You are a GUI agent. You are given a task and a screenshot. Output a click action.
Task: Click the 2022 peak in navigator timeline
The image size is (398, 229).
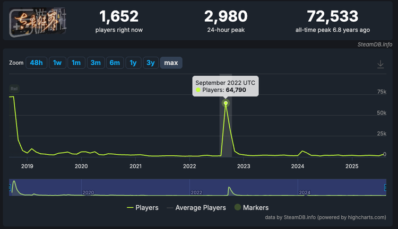(x=229, y=190)
